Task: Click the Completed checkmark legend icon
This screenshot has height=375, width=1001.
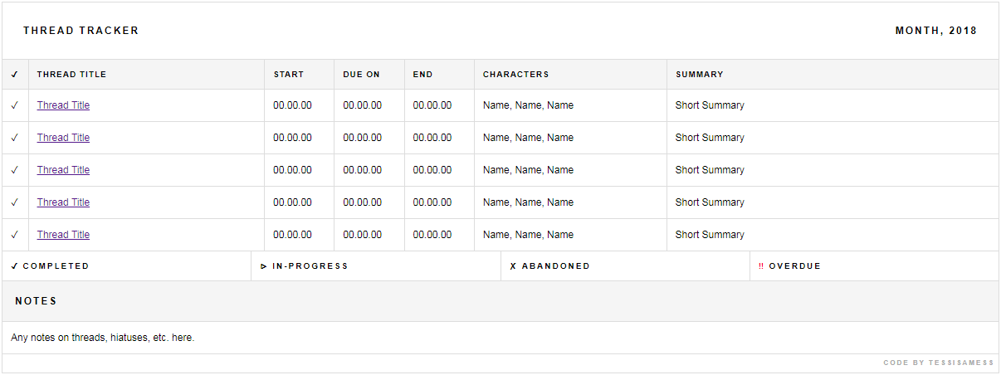Action: coord(15,266)
